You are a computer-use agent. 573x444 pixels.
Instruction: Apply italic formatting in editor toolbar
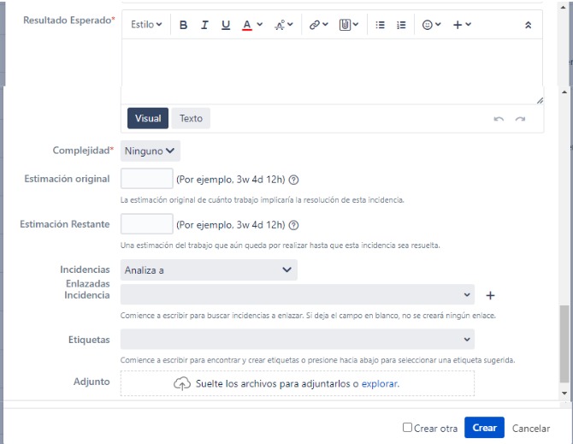coord(204,25)
